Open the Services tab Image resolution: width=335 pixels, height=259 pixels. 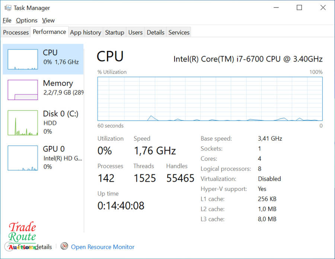click(179, 32)
